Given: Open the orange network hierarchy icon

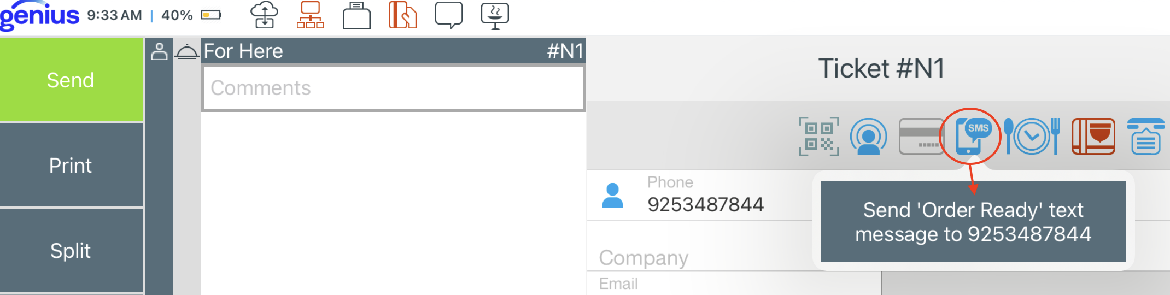Looking at the screenshot, I should (311, 15).
